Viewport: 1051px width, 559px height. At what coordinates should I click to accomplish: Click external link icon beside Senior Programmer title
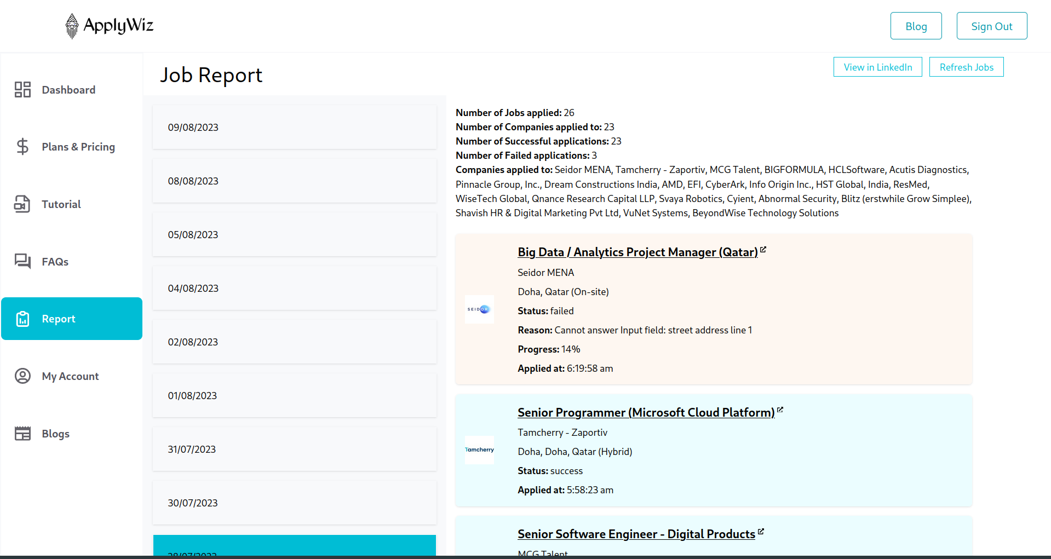coord(780,410)
